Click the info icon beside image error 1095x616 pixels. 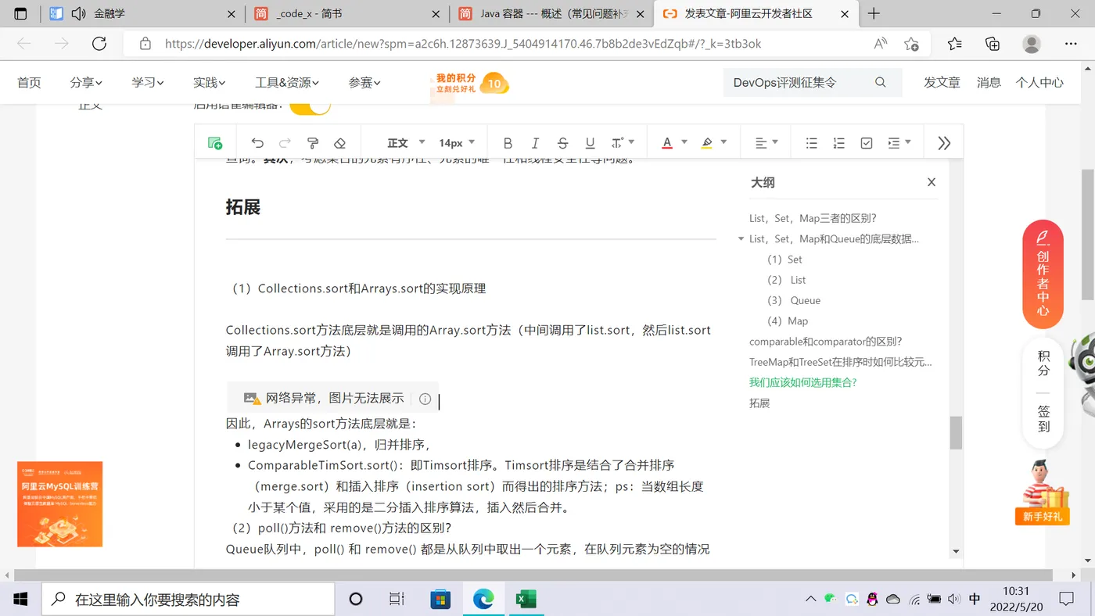coord(425,399)
